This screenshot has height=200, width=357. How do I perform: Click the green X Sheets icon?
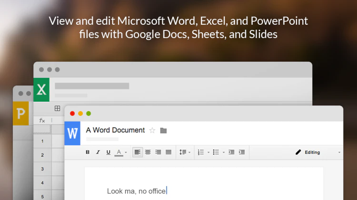tap(41, 89)
